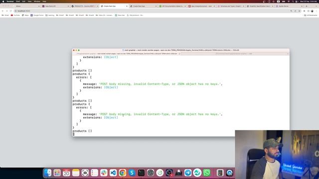Open the Maps bookmark

click(x=25, y=15)
